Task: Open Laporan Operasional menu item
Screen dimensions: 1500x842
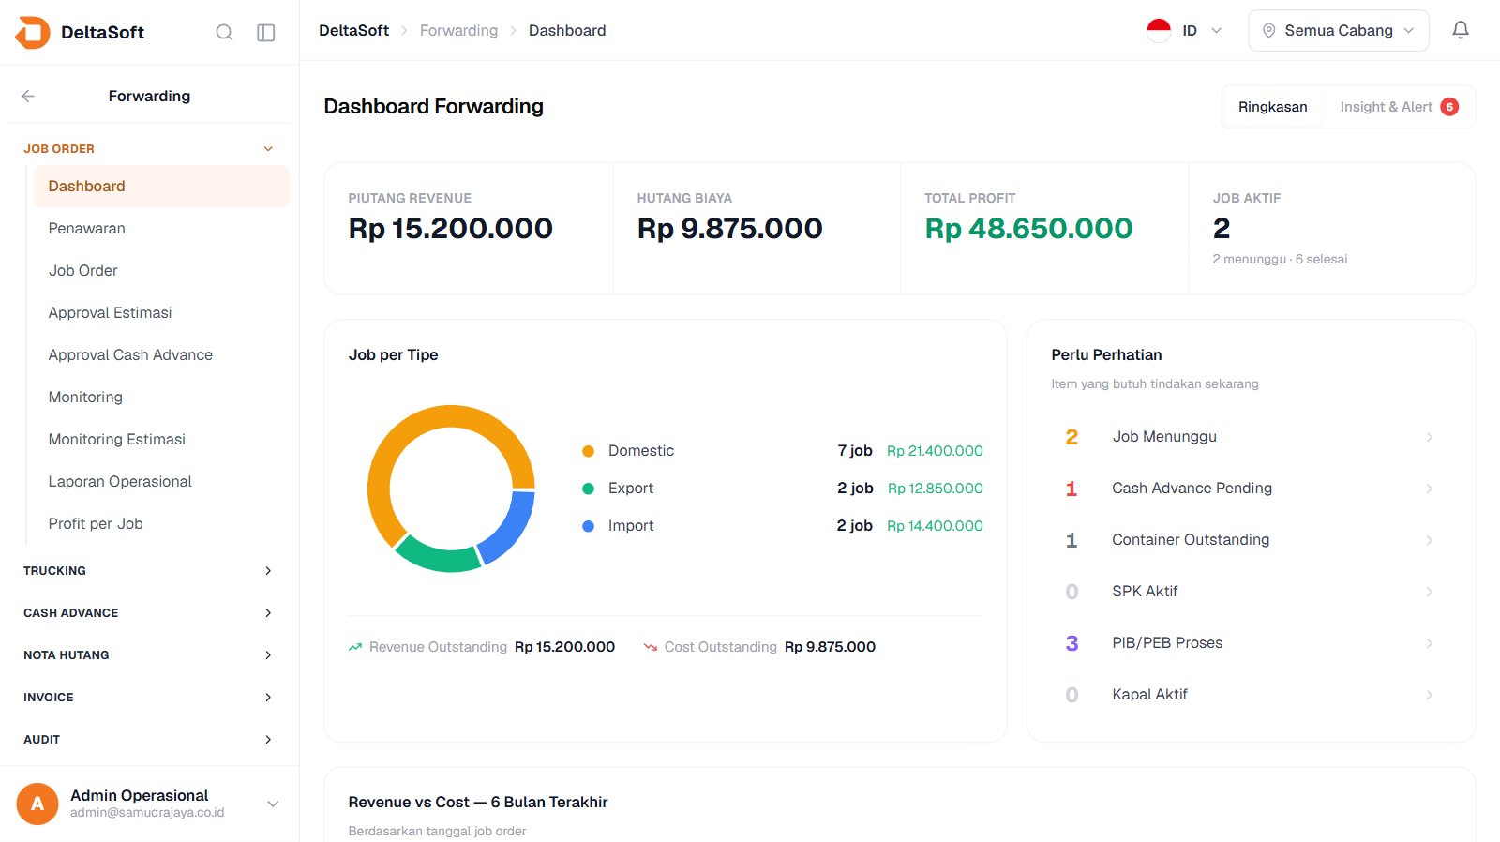Action: (x=161, y=481)
